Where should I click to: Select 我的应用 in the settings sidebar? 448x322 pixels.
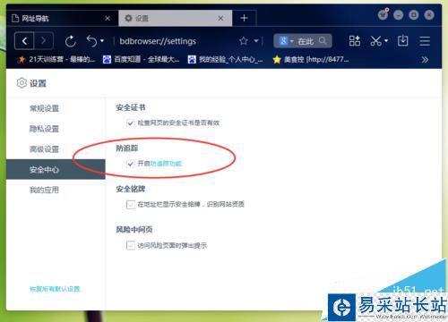44,190
